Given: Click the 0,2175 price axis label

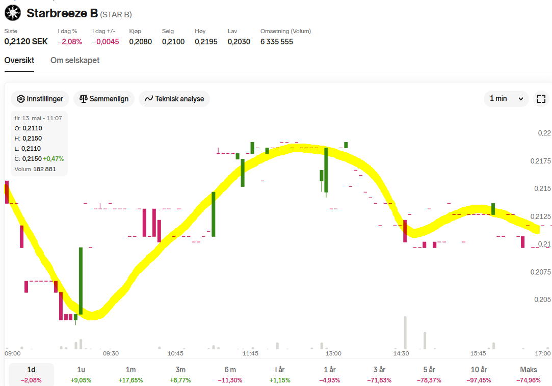Looking at the screenshot, I should click(540, 161).
